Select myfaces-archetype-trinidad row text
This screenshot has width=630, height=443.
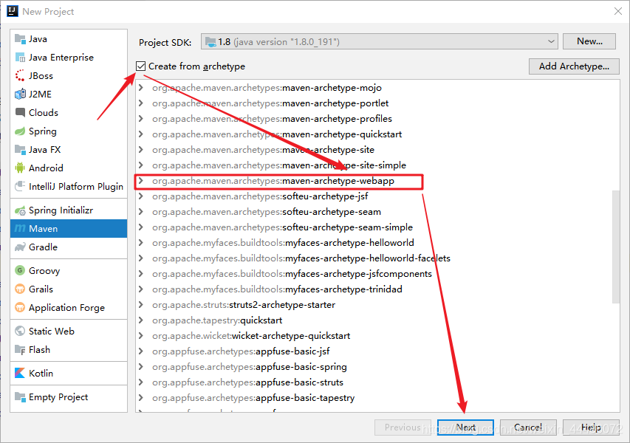[277, 289]
